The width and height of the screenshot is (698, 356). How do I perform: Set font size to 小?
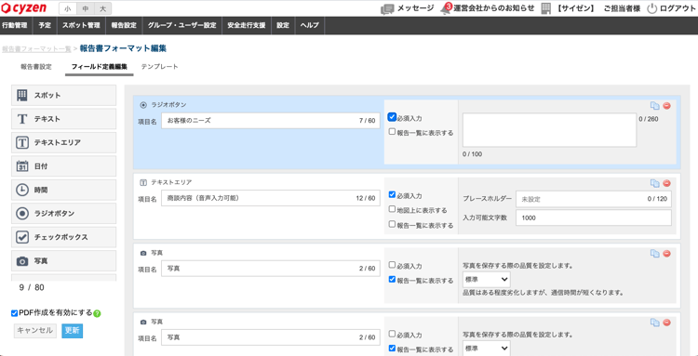(x=67, y=8)
